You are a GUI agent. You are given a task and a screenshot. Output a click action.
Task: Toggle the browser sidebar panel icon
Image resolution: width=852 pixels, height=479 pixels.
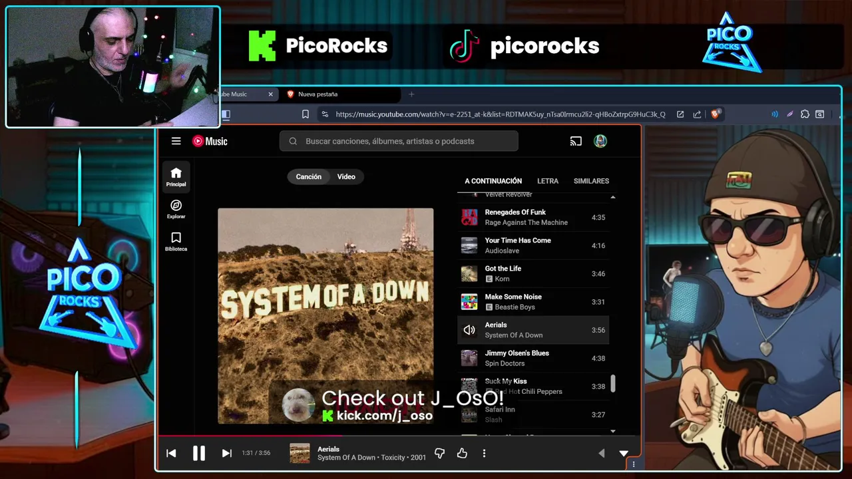[x=226, y=114]
